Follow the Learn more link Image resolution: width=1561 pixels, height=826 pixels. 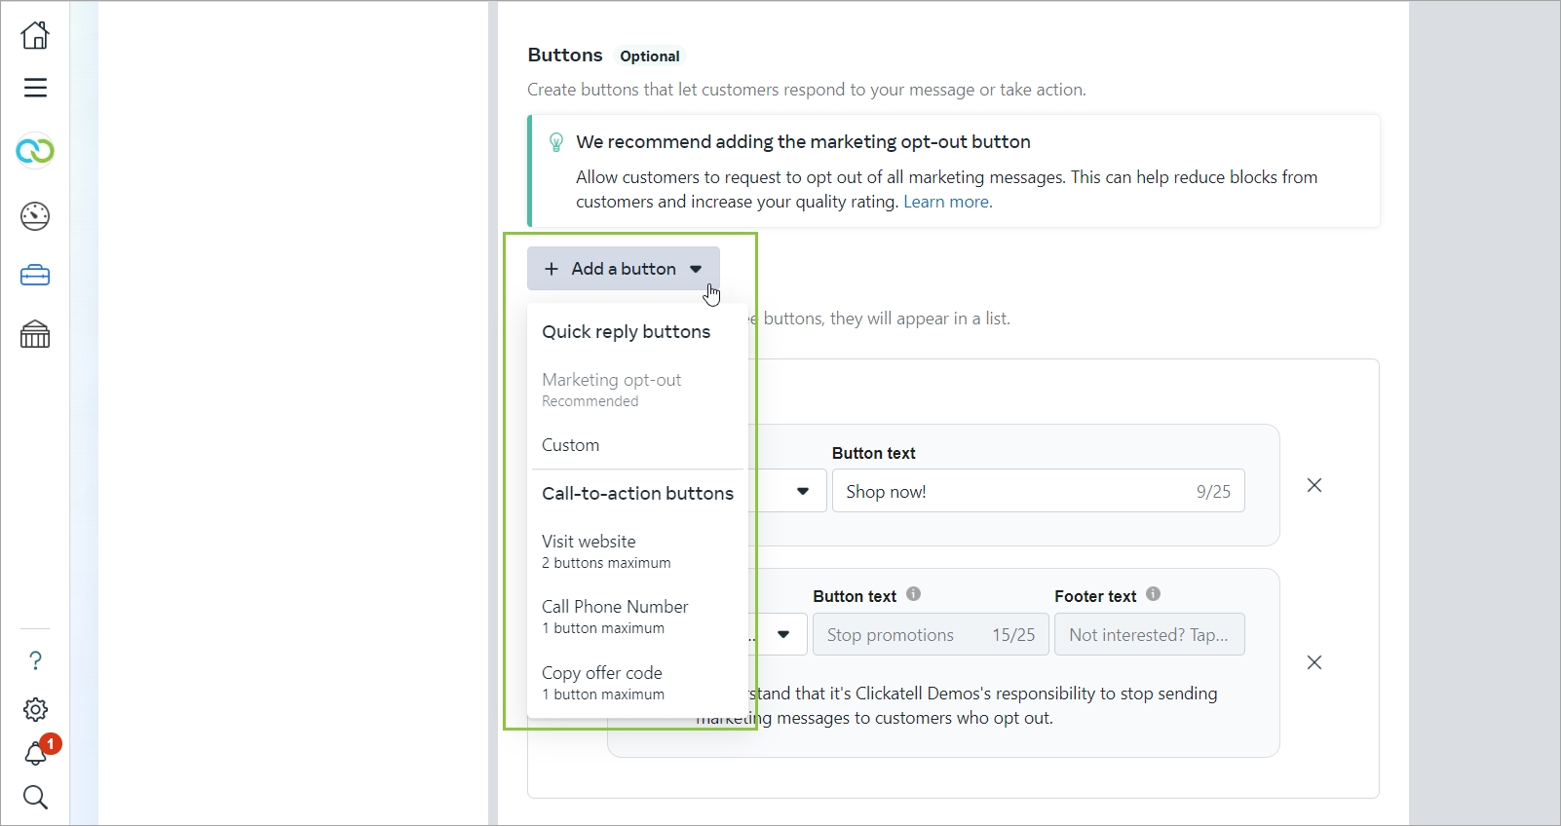[x=947, y=202]
